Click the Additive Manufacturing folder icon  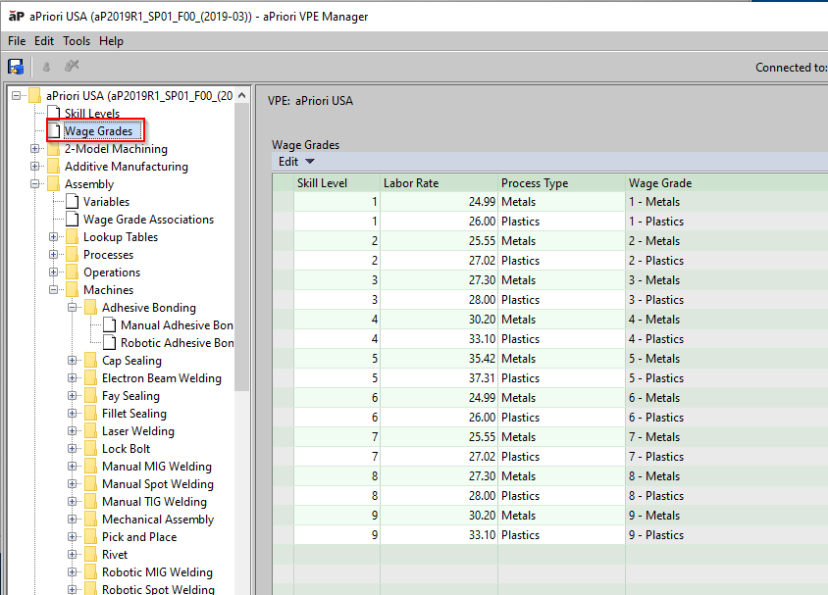click(53, 167)
